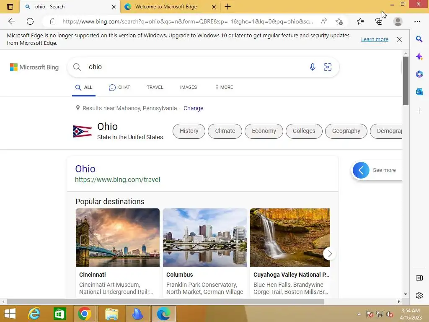Dismiss the unsupported Windows notification bar
The width and height of the screenshot is (429, 322).
399,39
